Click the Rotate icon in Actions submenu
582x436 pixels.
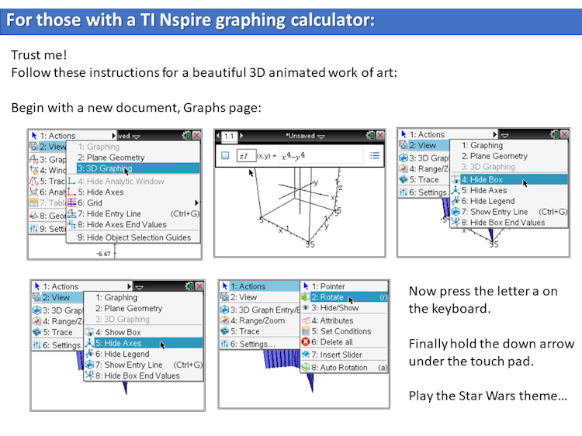click(306, 297)
